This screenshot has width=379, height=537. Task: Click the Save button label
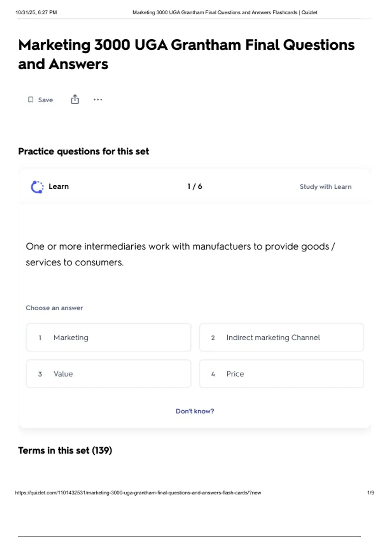tap(45, 100)
